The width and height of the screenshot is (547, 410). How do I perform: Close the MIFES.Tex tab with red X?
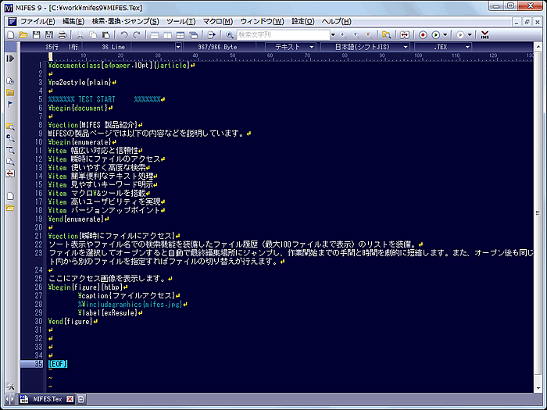point(70,399)
